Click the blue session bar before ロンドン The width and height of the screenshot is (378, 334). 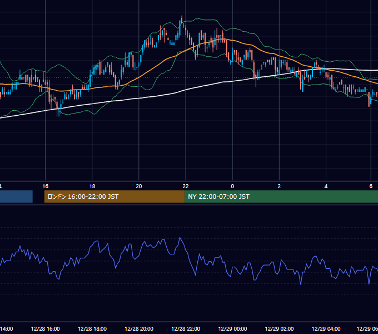[x=16, y=197]
